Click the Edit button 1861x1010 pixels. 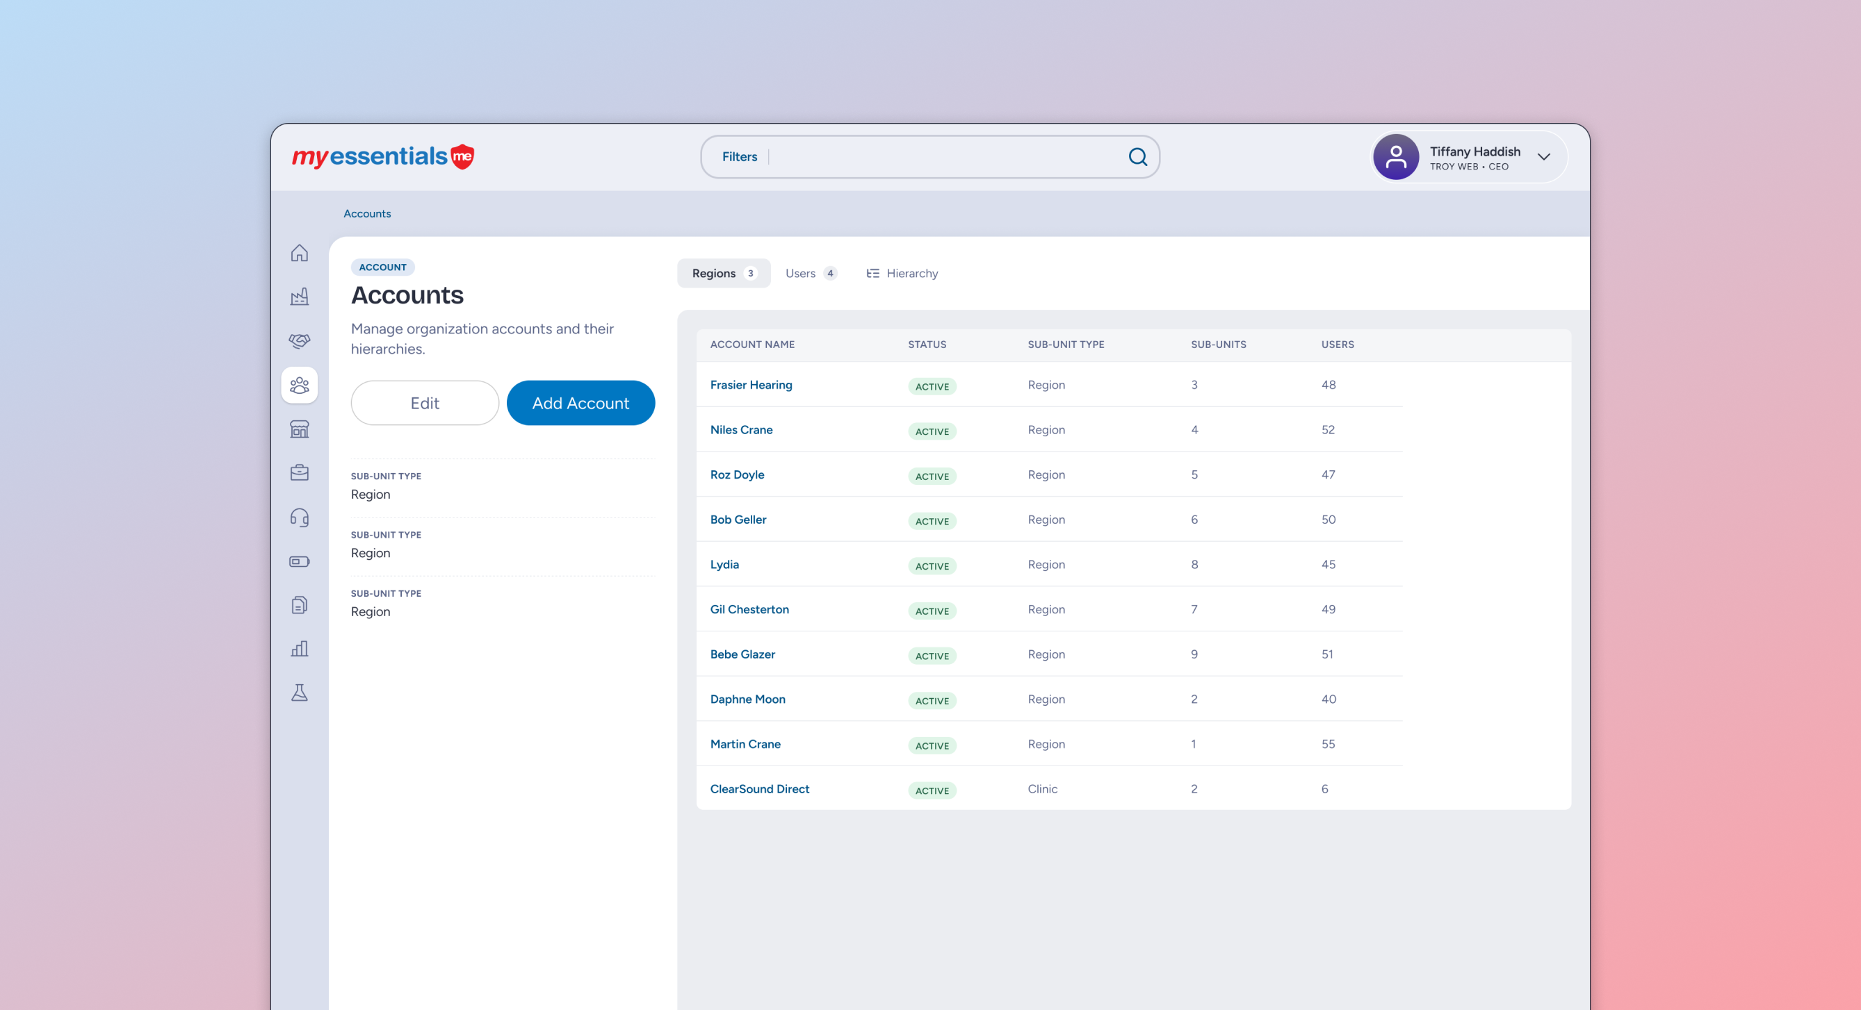click(424, 403)
